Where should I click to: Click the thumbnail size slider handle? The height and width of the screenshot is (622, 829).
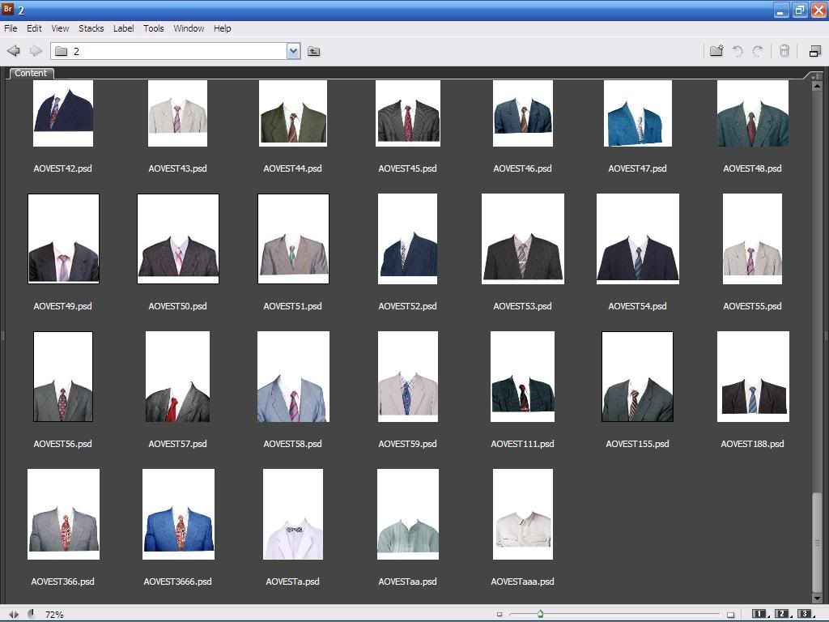(x=540, y=614)
